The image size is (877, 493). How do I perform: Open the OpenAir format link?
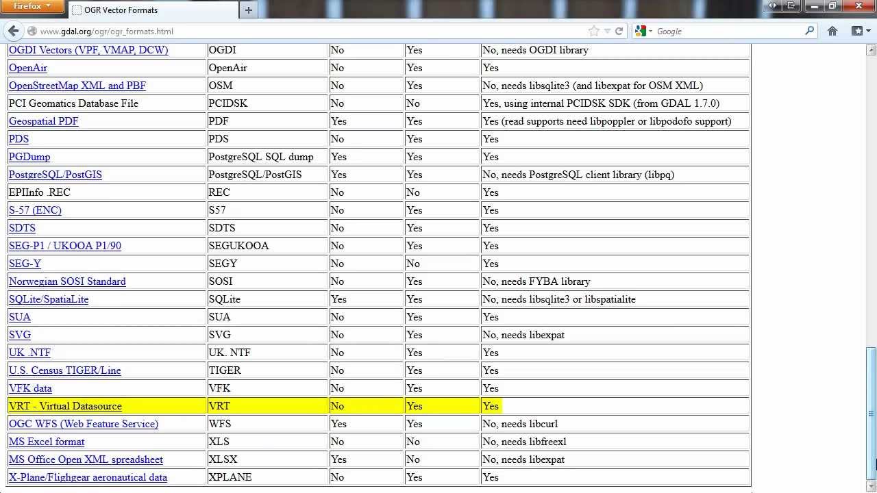[28, 68]
